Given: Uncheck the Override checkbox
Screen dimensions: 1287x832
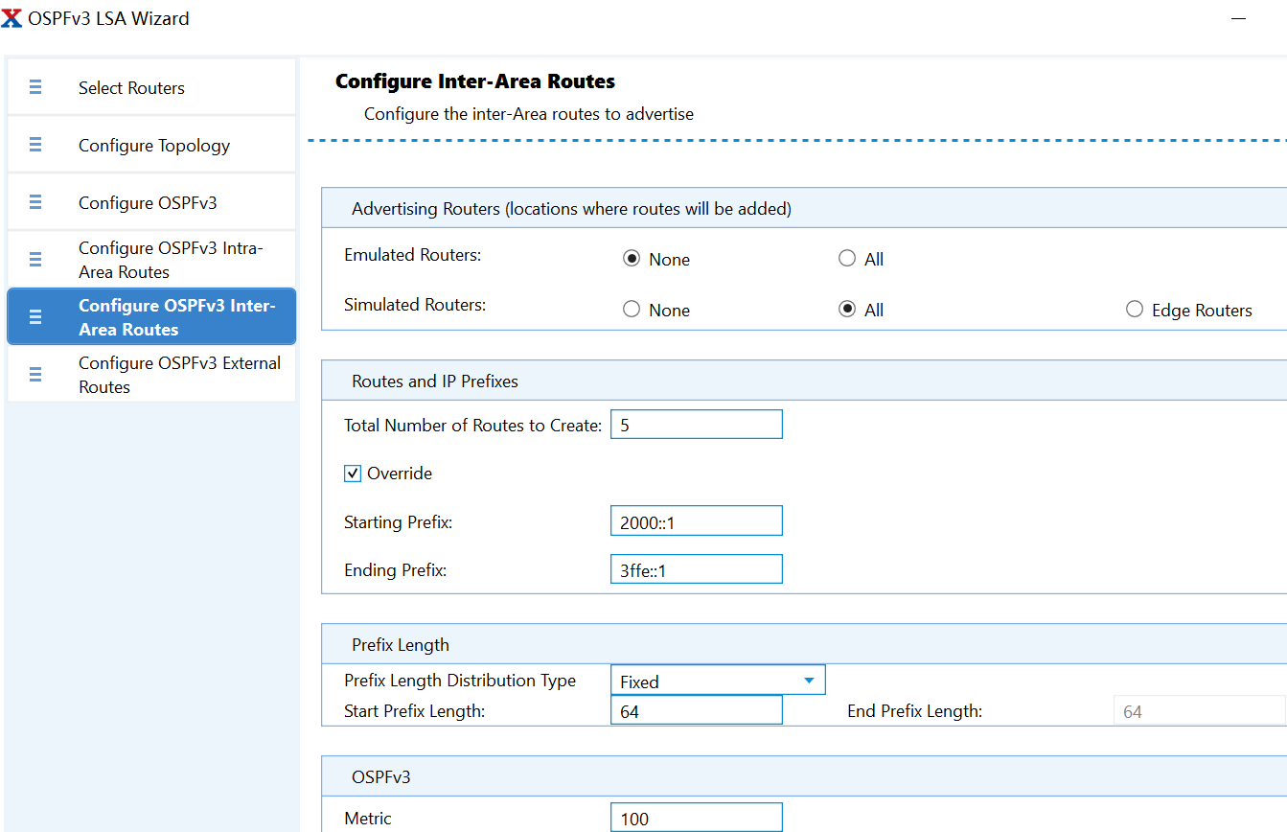Looking at the screenshot, I should [x=353, y=474].
